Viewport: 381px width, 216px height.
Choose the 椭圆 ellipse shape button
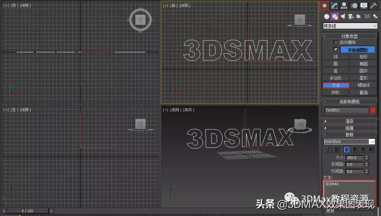click(x=363, y=64)
